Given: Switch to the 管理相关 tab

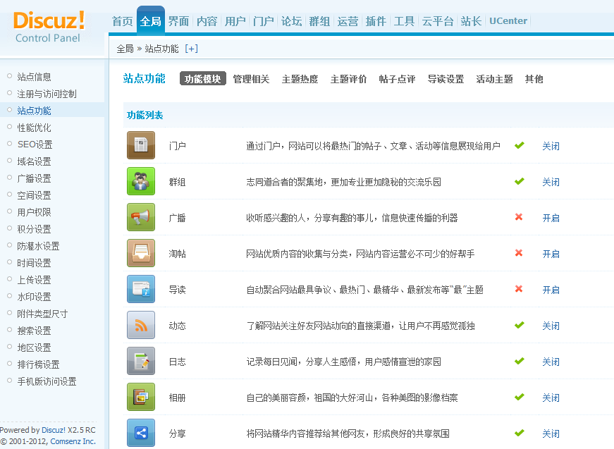Looking at the screenshot, I should tap(251, 79).
